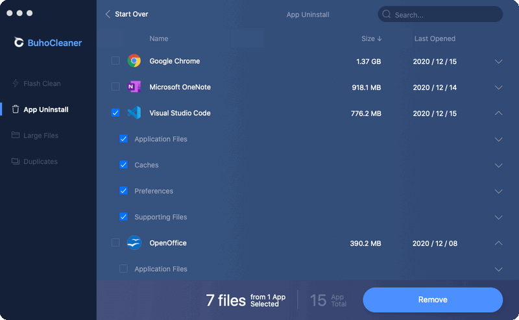Image resolution: width=519 pixels, height=320 pixels.
Task: Click the Google Chrome app icon
Action: (x=134, y=60)
